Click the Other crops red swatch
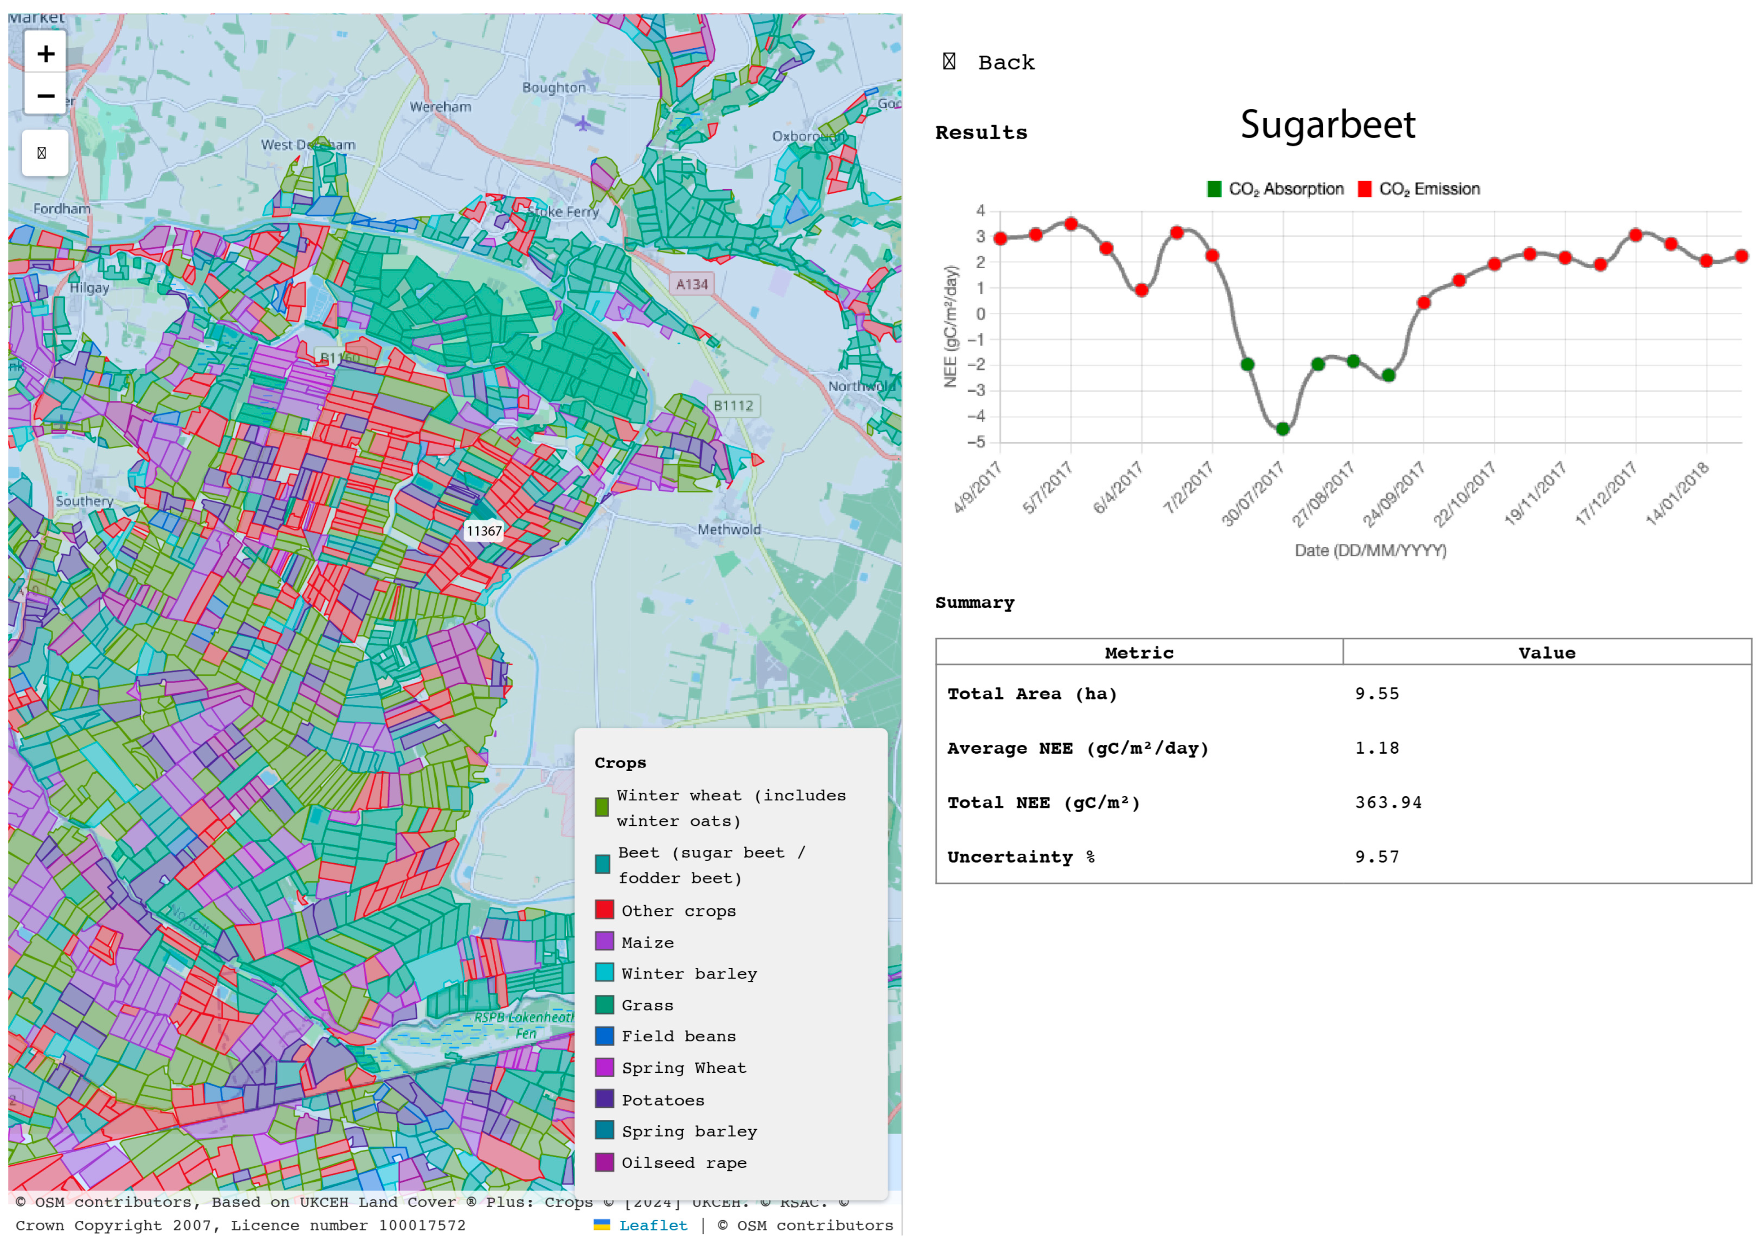Screen dimensions: 1761x1248 (604, 910)
